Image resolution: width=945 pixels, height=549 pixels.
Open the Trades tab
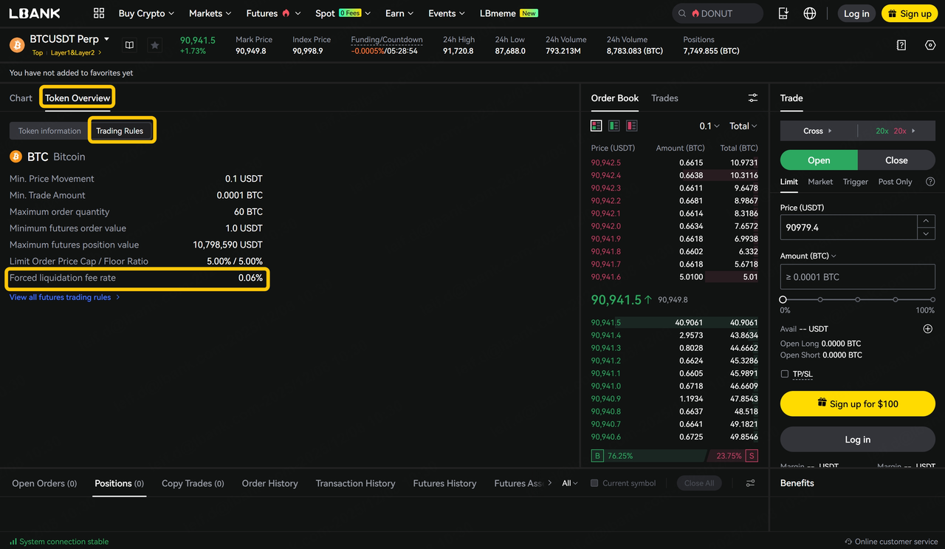tap(664, 98)
